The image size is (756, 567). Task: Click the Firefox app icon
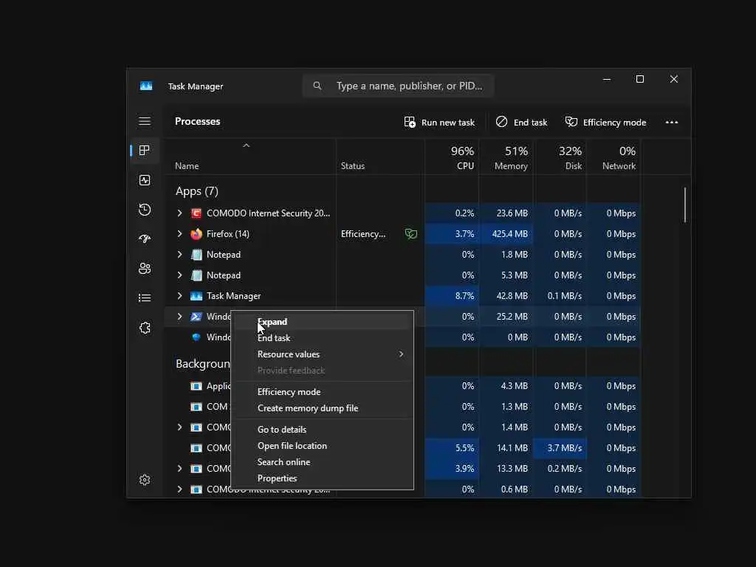tap(196, 234)
